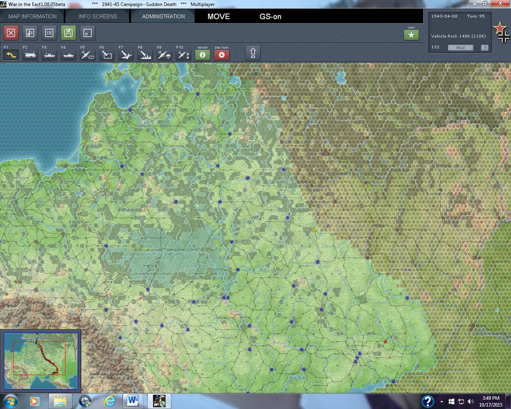Click the Turn: 95 text

(476, 16)
